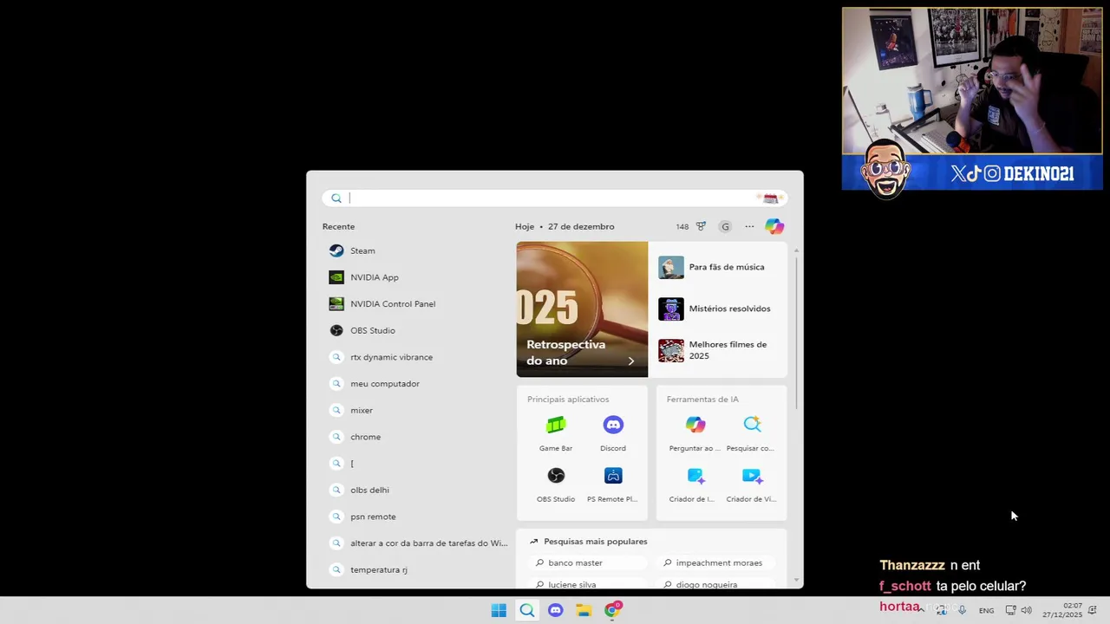Click the ENG language indicator

pyautogui.click(x=987, y=611)
